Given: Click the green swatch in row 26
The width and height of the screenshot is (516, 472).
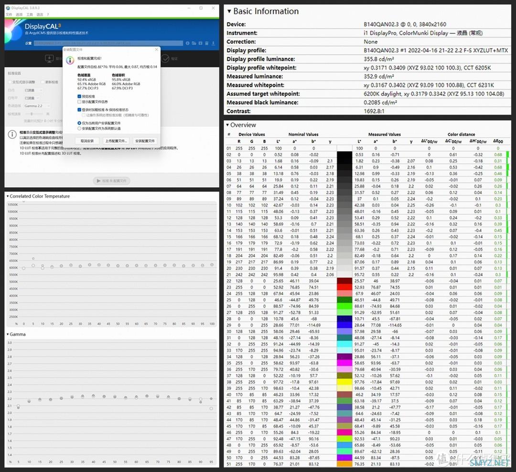Looking at the screenshot, I should click(x=344, y=306).
